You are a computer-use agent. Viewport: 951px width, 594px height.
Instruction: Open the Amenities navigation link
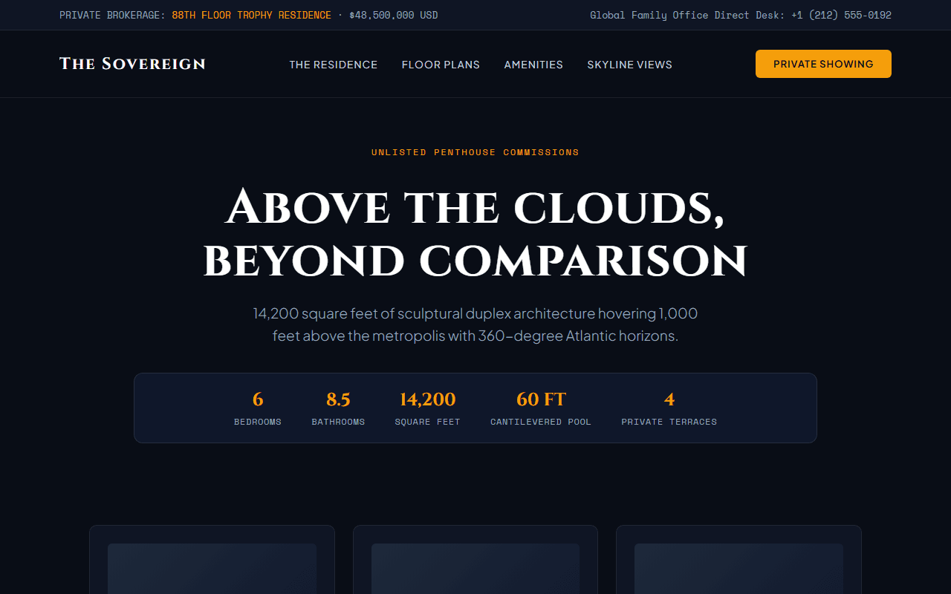[533, 65]
